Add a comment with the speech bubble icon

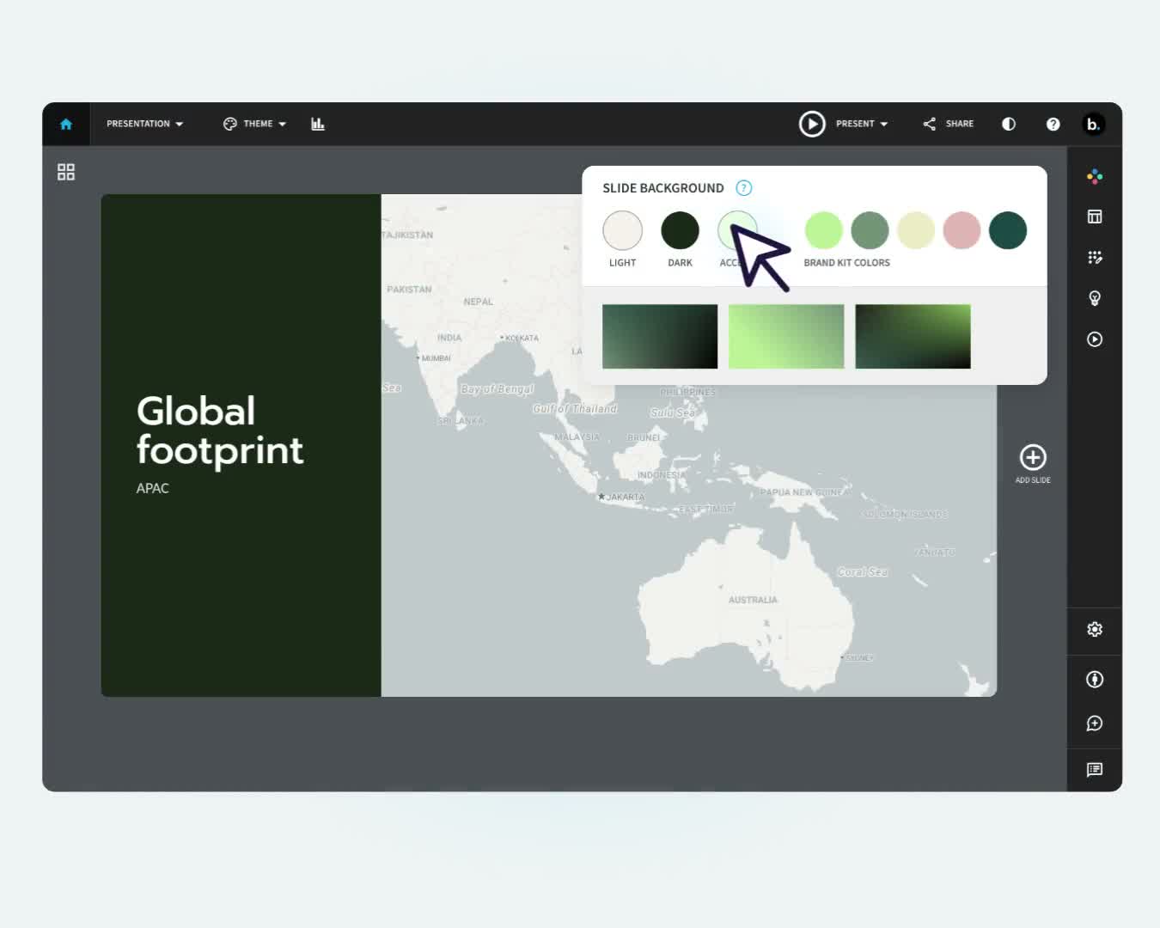(x=1095, y=723)
